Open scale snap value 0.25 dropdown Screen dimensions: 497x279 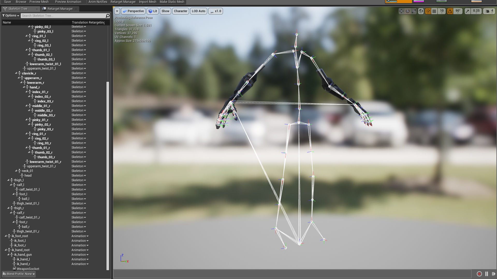pyautogui.click(x=476, y=11)
